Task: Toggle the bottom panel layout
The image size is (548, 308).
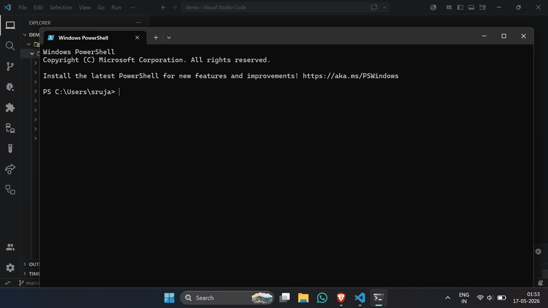Action: point(471,7)
